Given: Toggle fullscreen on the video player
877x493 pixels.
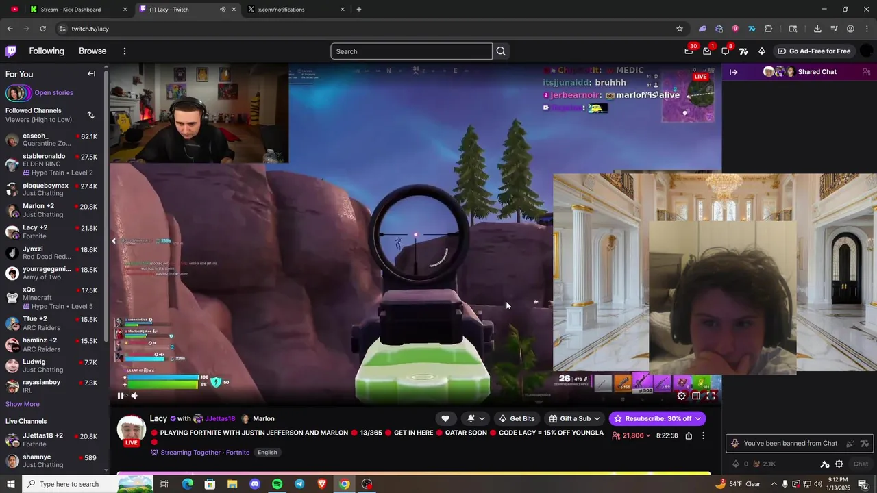Looking at the screenshot, I should [711, 396].
